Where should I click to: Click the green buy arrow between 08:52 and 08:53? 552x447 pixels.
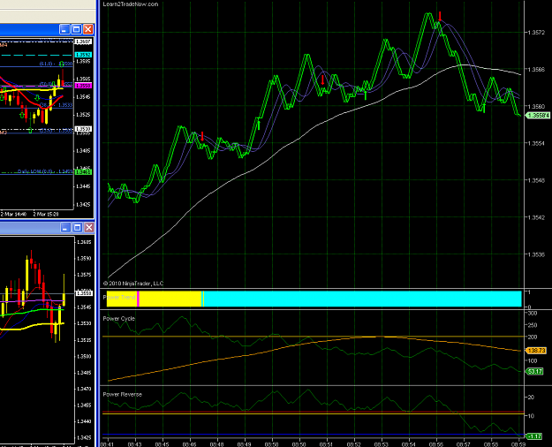click(366, 95)
